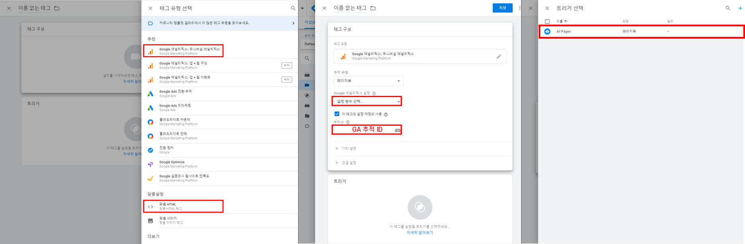This screenshot has width=745, height=244.
Task: Open help icon next to 추적 ID label
Action: 348,122
